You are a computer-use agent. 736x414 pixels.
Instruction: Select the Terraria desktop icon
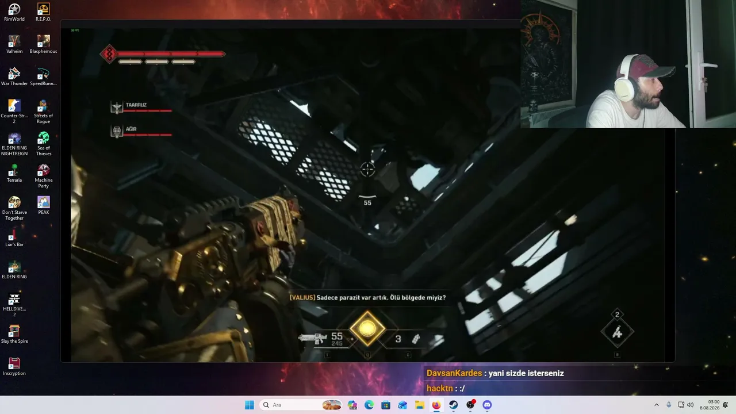(14, 173)
